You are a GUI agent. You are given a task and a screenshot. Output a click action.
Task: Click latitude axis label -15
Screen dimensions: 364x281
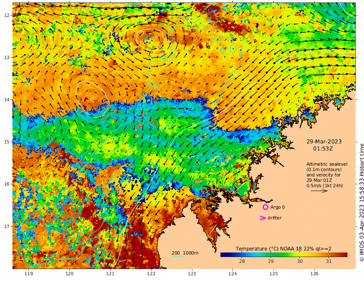[x=6, y=142]
